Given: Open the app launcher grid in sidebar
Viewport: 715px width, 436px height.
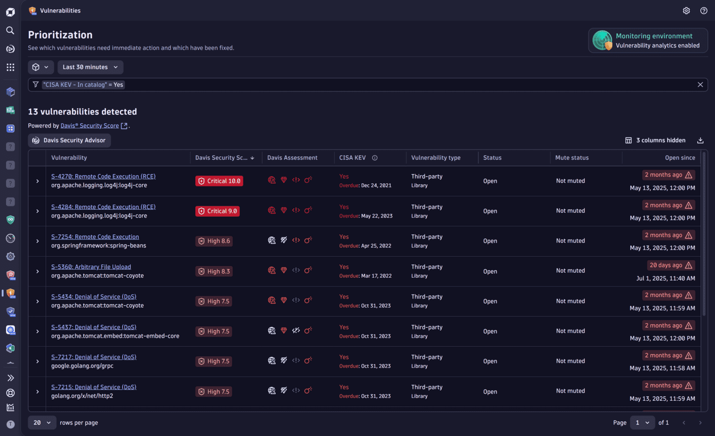Looking at the screenshot, I should click(10, 67).
